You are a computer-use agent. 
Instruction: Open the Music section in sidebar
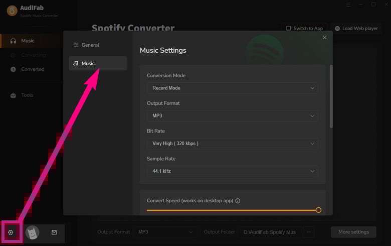pyautogui.click(x=31, y=41)
